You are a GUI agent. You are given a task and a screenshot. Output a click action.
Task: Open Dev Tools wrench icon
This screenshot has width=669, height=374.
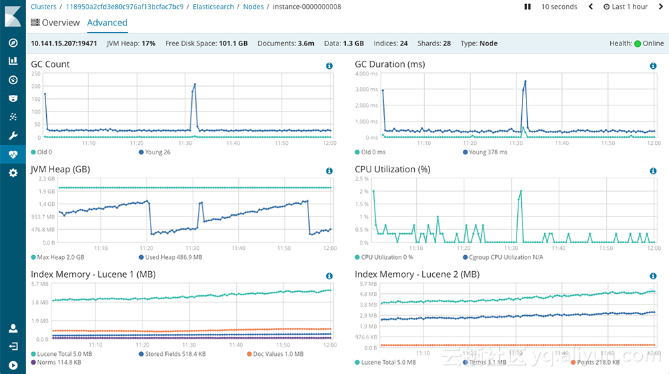[x=13, y=136]
